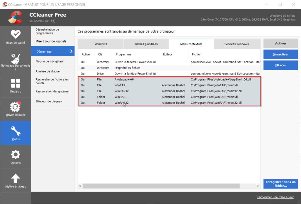Select Outils wrench icon
301x204 pixels.
(x=16, y=131)
